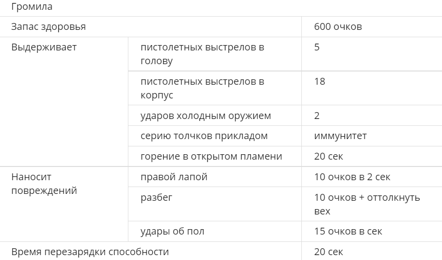Viewport: 442px width, 260px height.
Task: Select the 'иммунитет' value cell
Action: coord(340,136)
